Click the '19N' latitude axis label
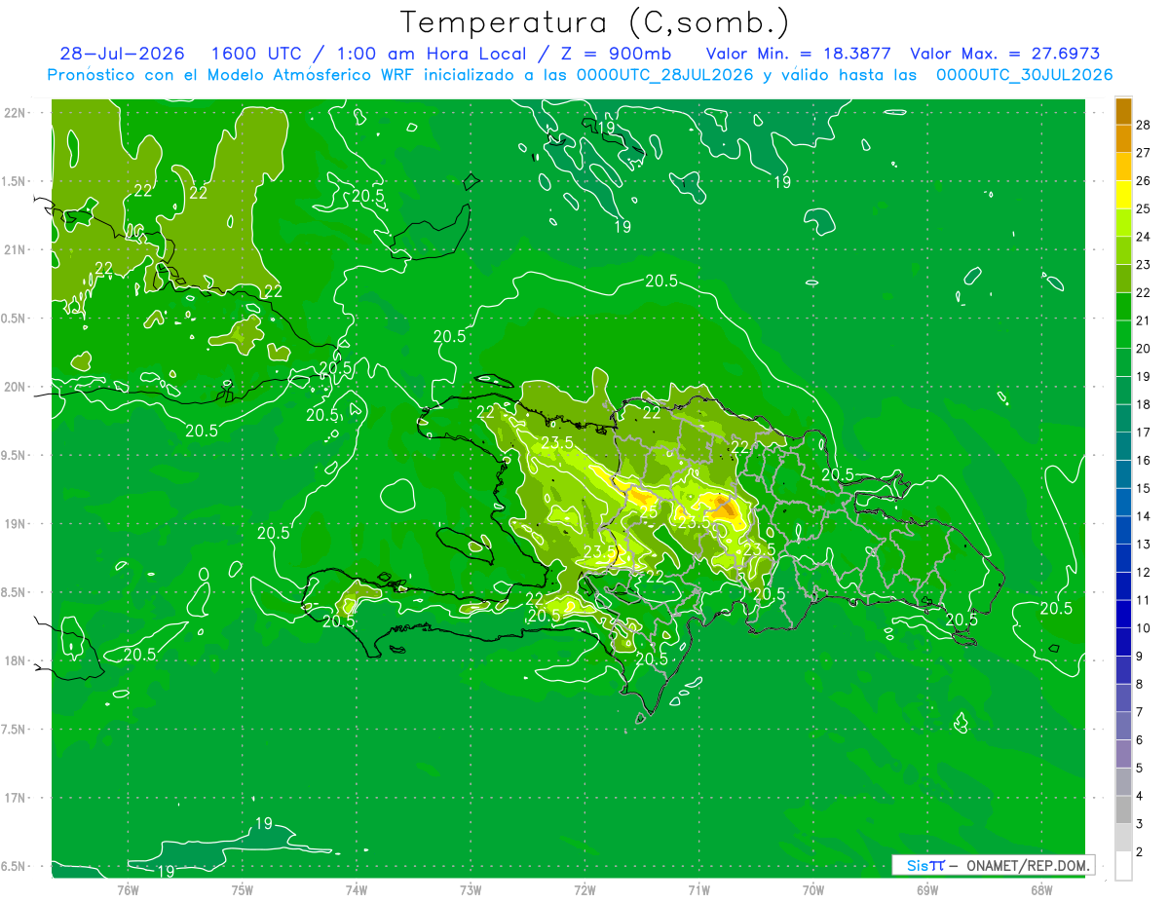This screenshot has width=1169, height=903. tap(15, 523)
